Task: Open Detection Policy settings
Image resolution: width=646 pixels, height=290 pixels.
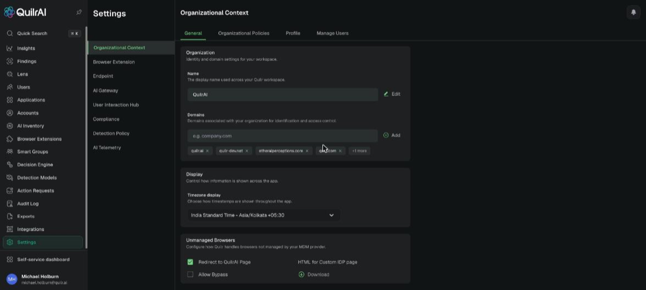Action: point(111,133)
